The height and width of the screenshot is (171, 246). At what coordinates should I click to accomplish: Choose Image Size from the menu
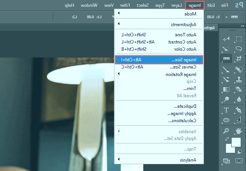click(x=159, y=60)
